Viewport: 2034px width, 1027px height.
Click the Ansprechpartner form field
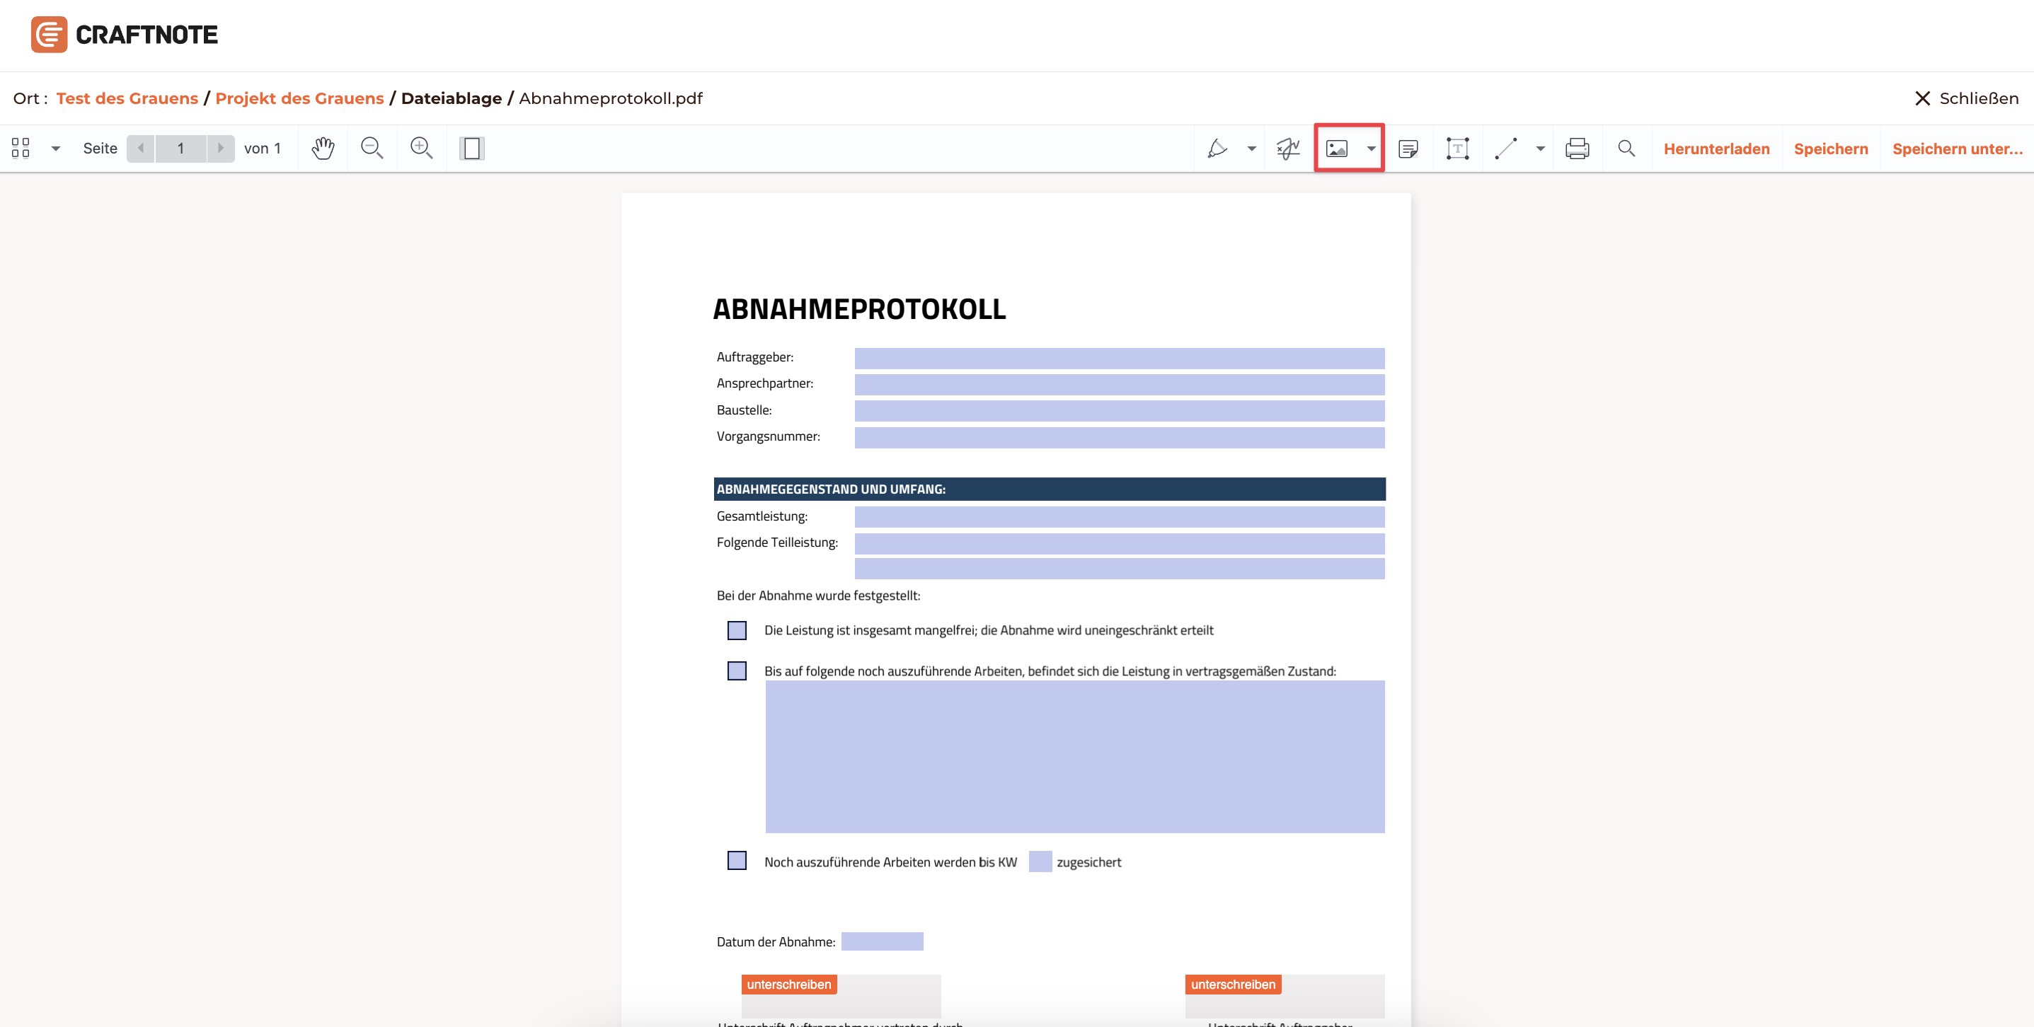tap(1120, 385)
